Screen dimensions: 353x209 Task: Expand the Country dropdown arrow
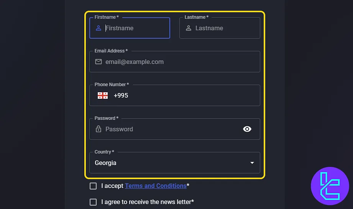[252, 163]
